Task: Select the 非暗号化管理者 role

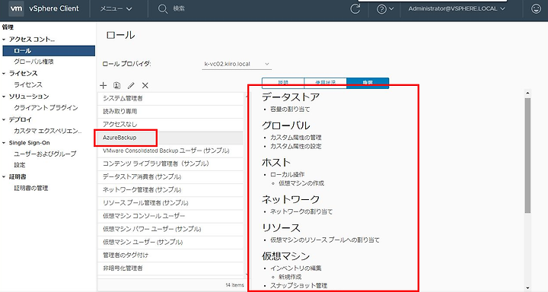Action: (x=170, y=268)
